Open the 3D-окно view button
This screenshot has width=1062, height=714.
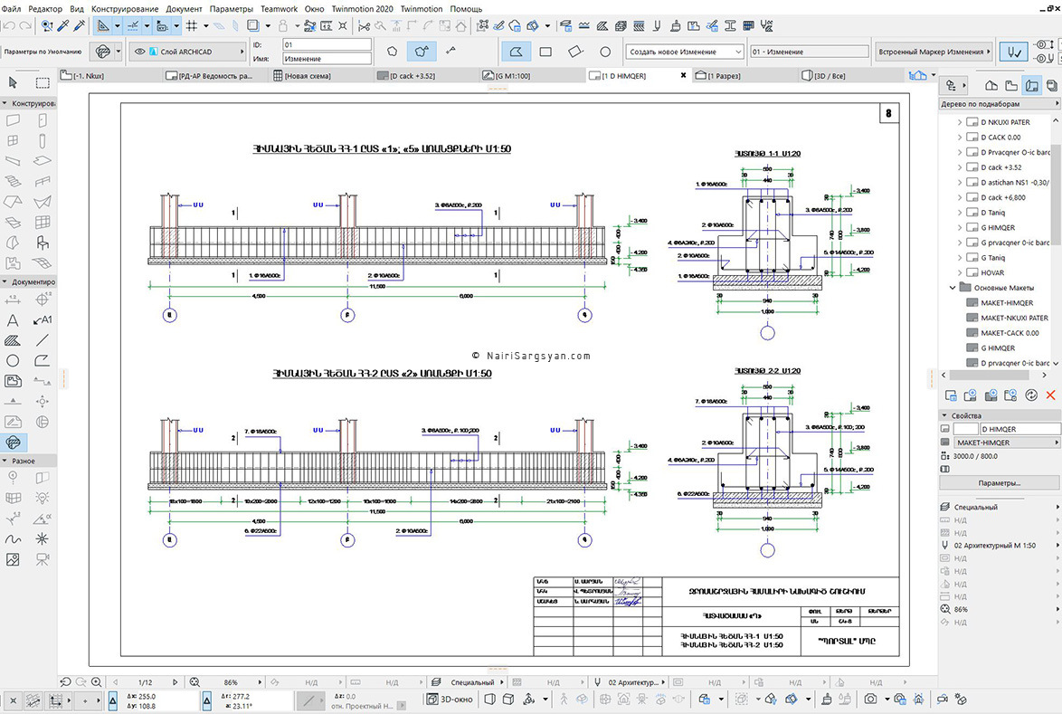click(x=450, y=700)
